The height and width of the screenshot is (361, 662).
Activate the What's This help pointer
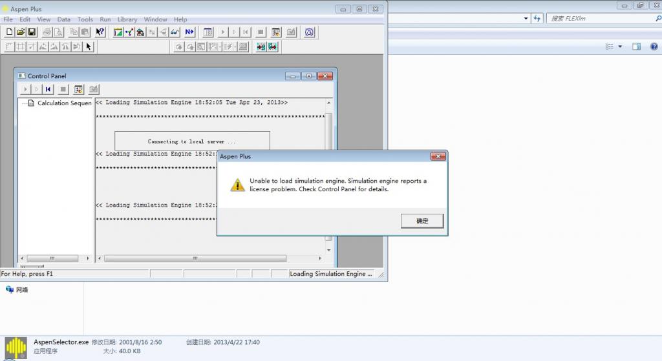[100, 32]
